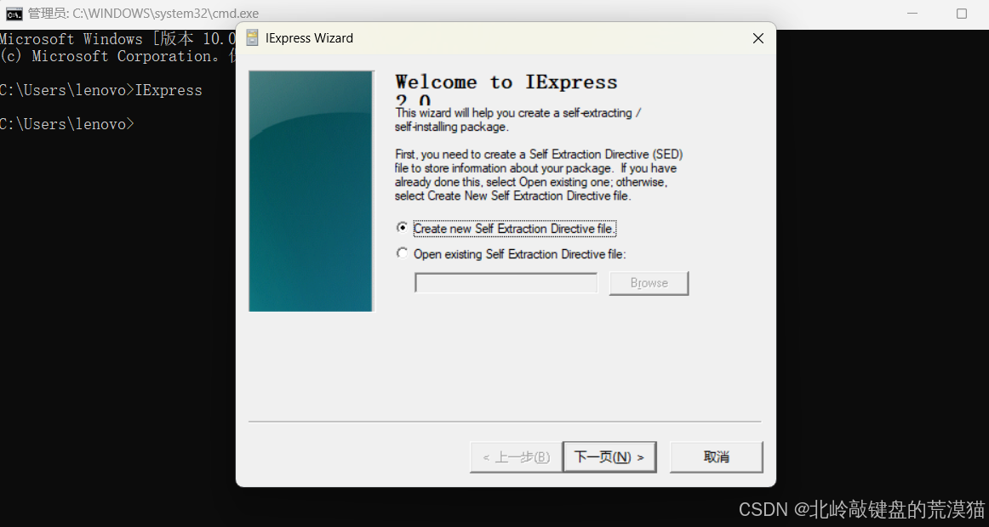Click the IExpress command line in cmd
989x527 pixels.
101,90
